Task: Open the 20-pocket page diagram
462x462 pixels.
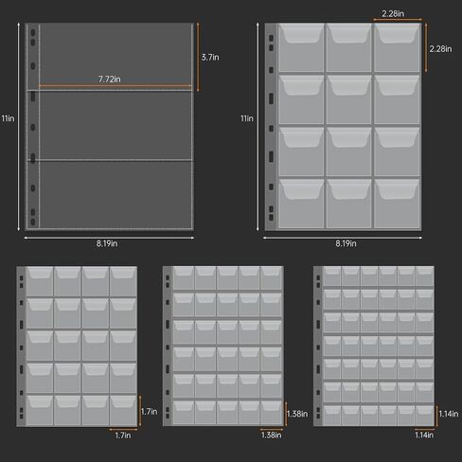Action: (77, 346)
